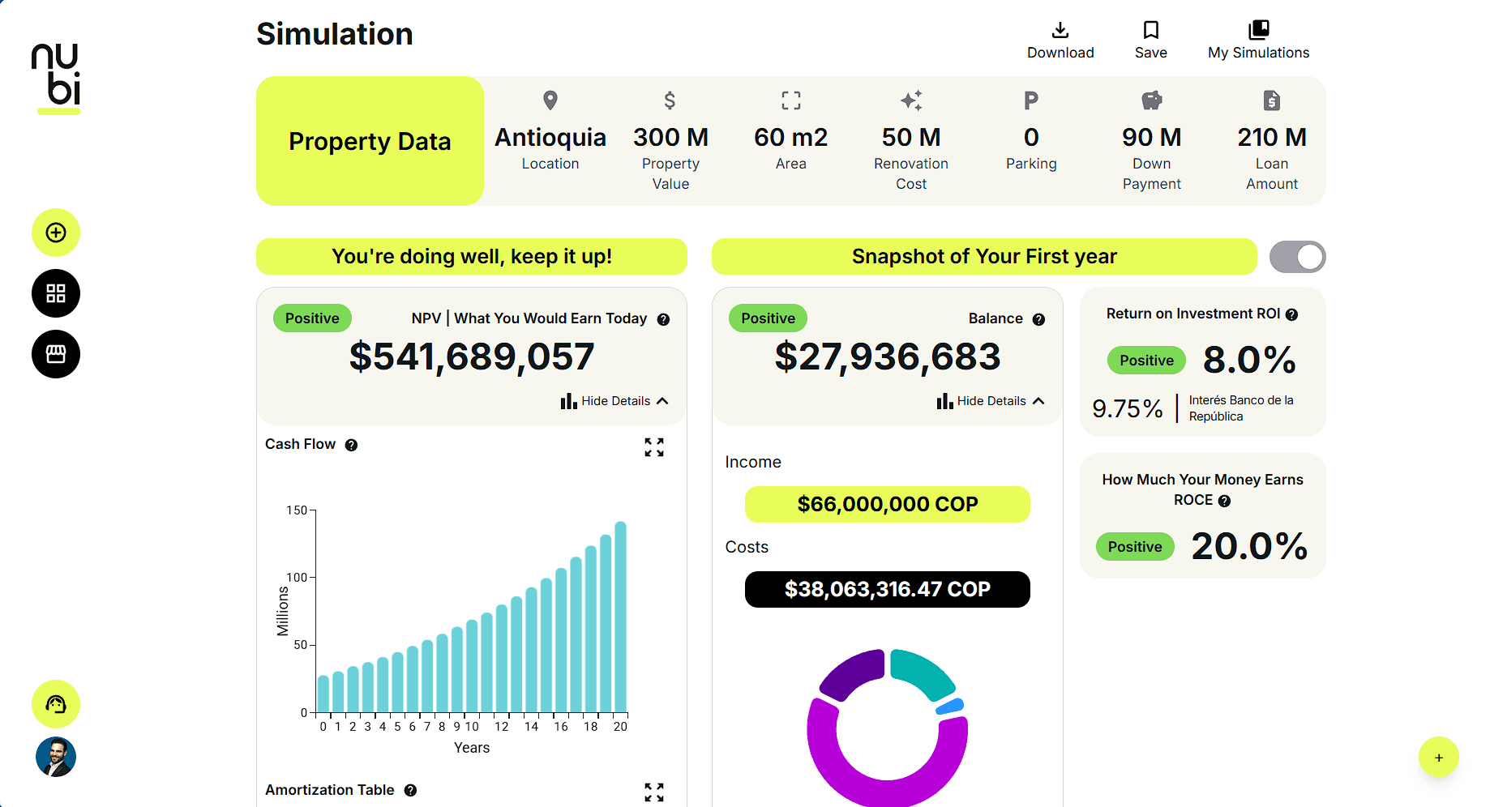Image resolution: width=1490 pixels, height=807 pixels.
Task: Click the piggy bank icon above Down Payment
Action: (1151, 100)
